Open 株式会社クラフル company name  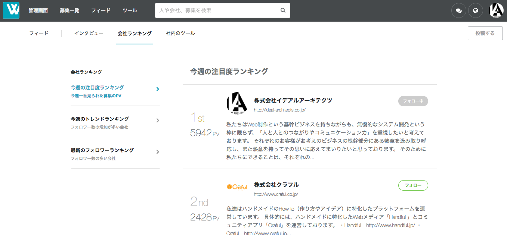point(276,185)
